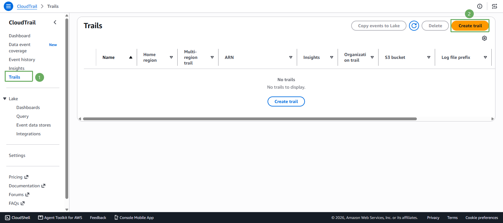The height and width of the screenshot is (223, 503).
Task: Open table preferences gear icon
Action: 484,38
